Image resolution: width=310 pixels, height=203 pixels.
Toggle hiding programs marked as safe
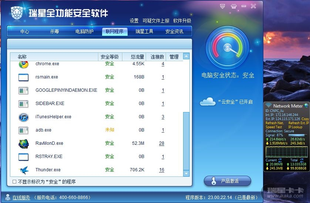[14, 182]
